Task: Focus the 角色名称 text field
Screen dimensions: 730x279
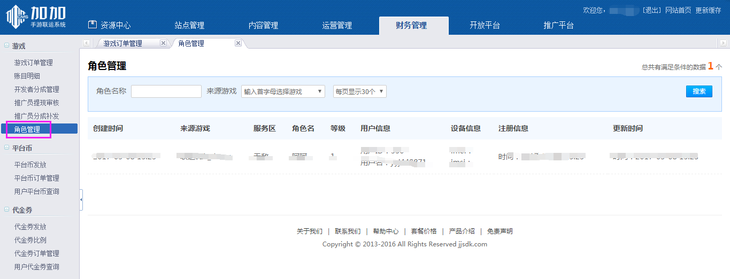Action: point(166,91)
